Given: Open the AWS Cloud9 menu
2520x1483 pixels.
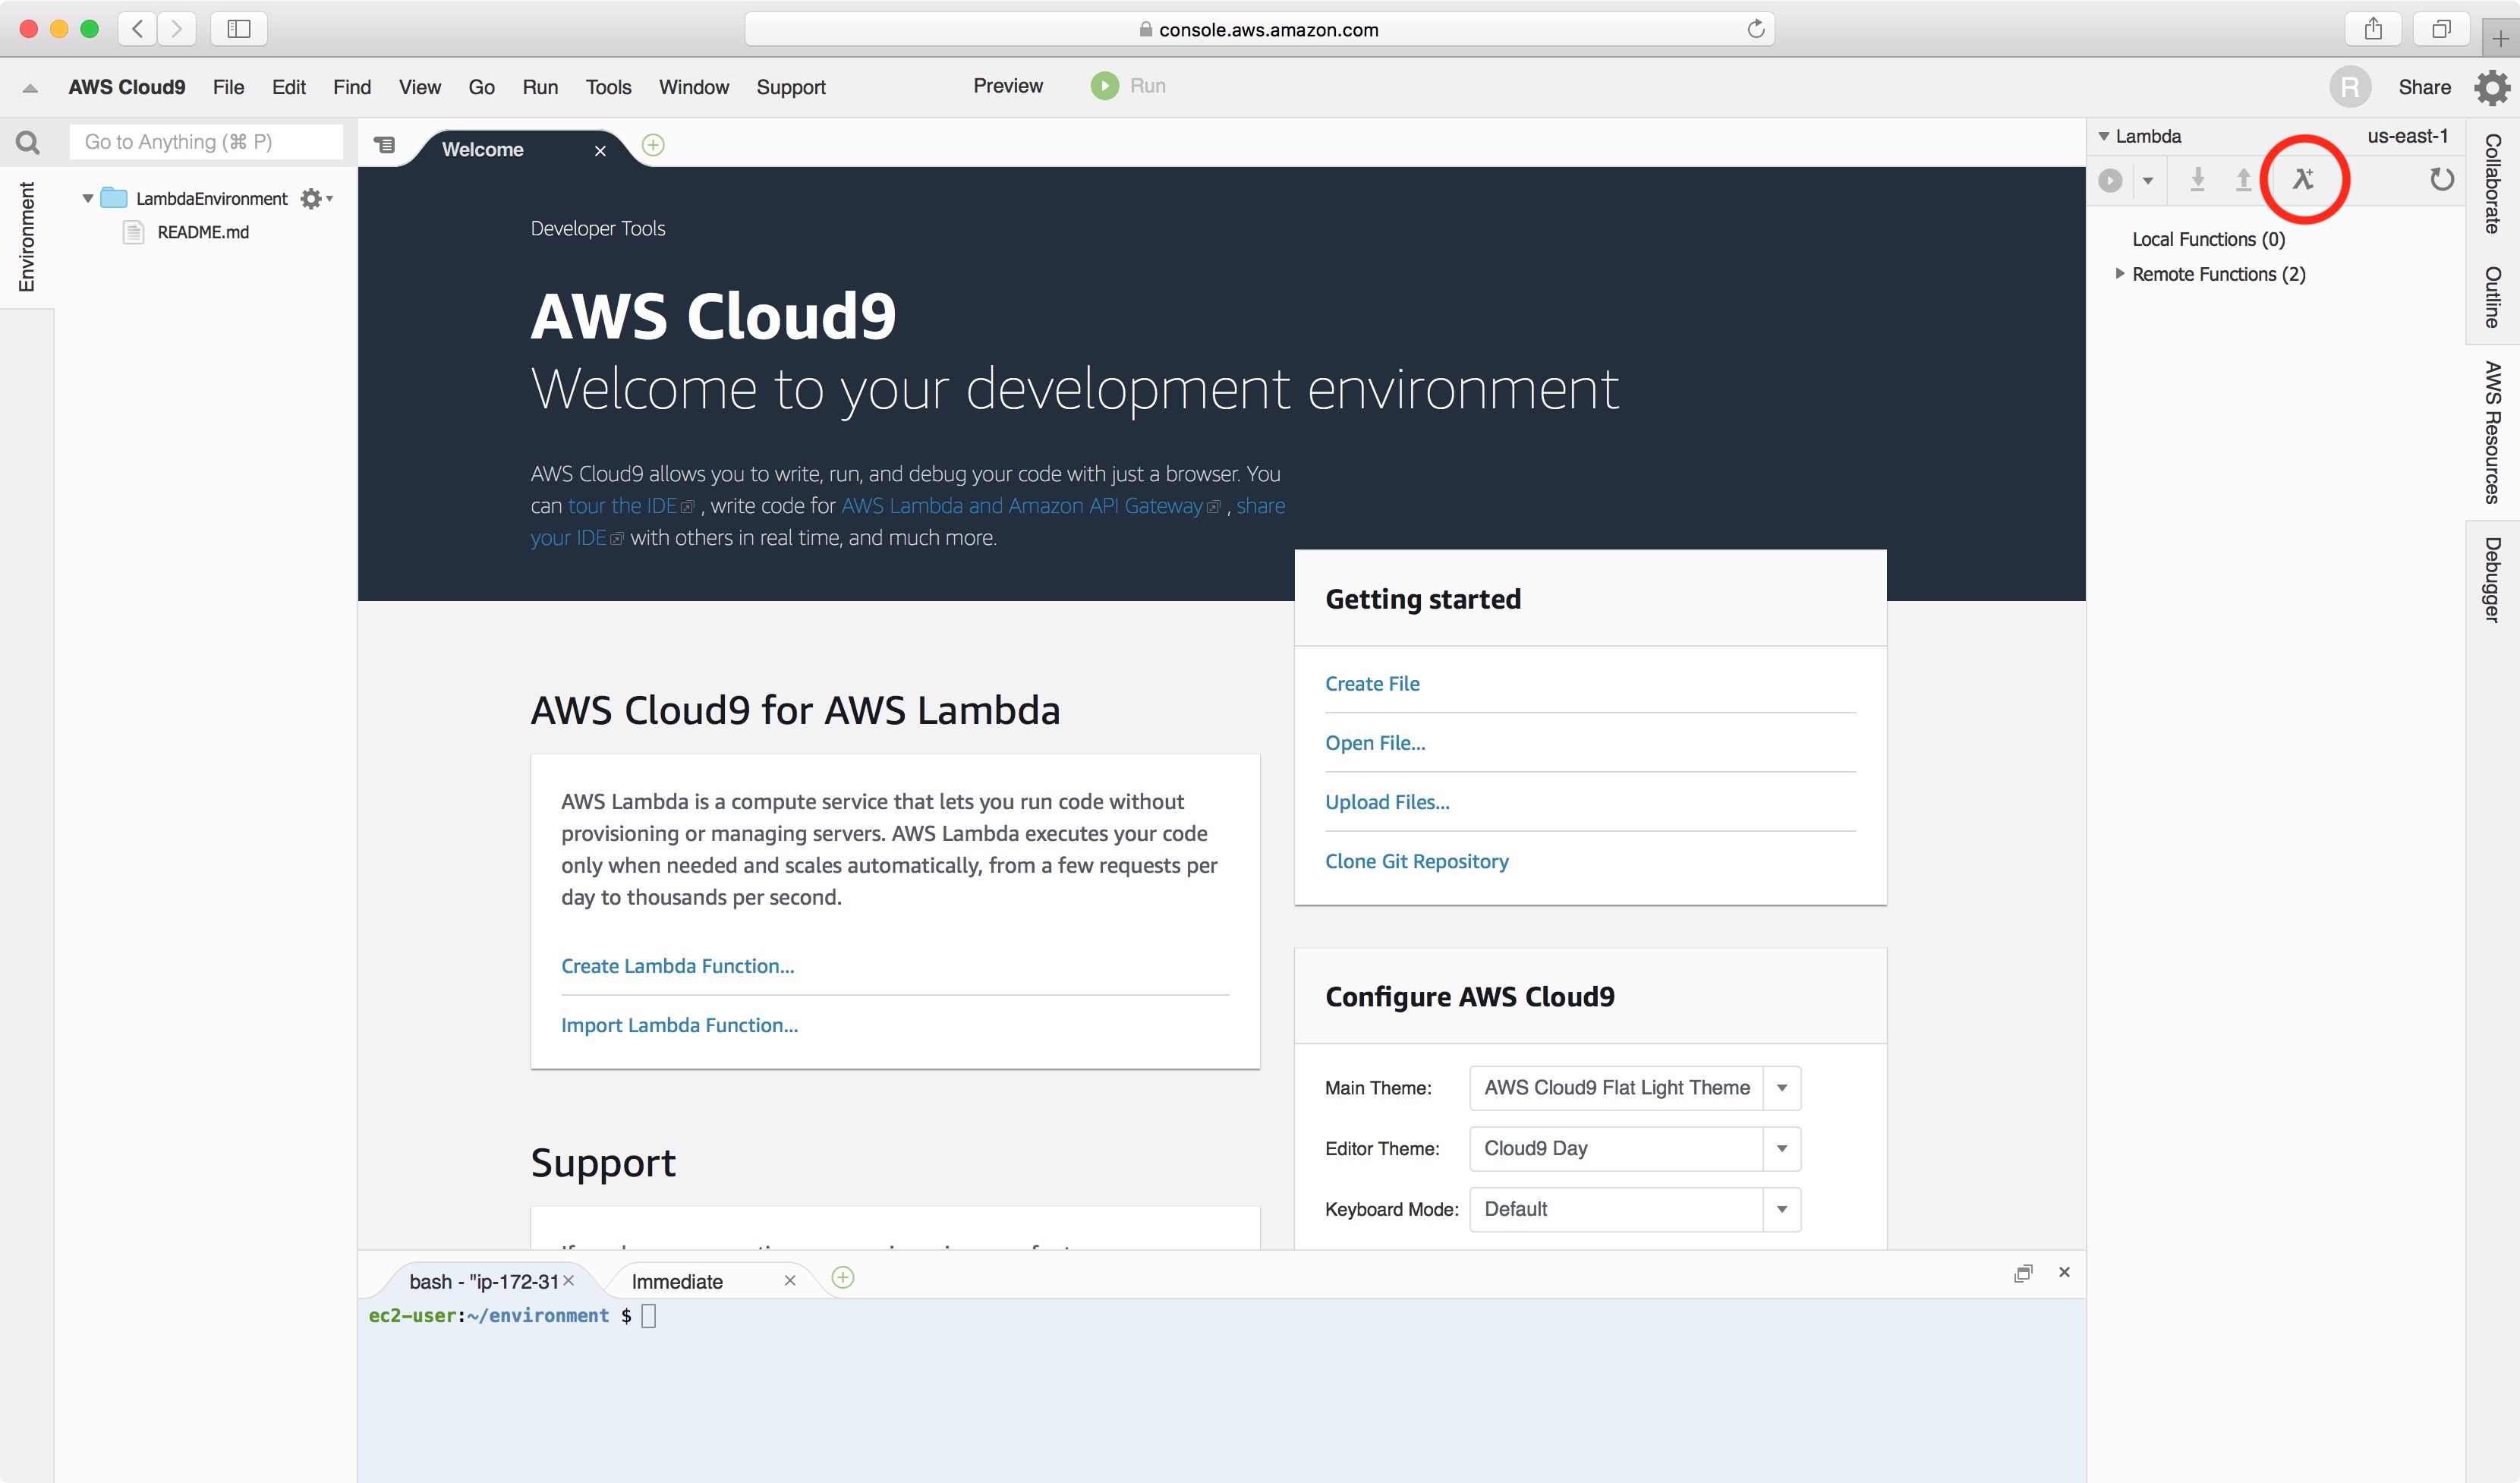Looking at the screenshot, I should pos(127,87).
